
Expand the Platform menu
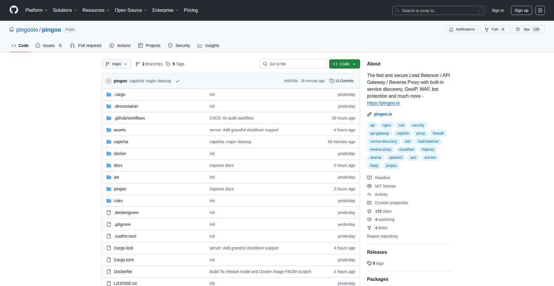click(36, 10)
